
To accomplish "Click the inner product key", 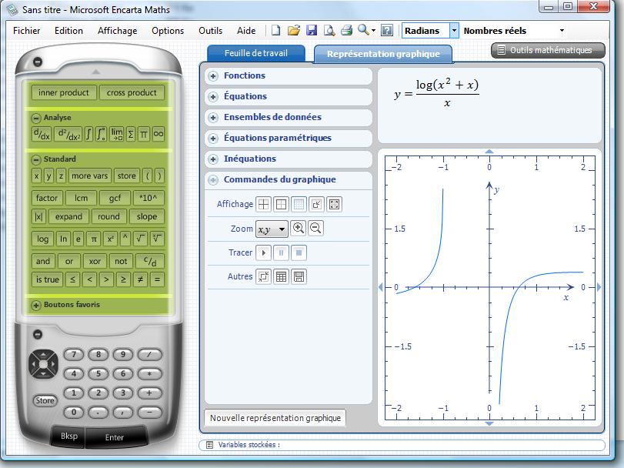I will click(64, 92).
